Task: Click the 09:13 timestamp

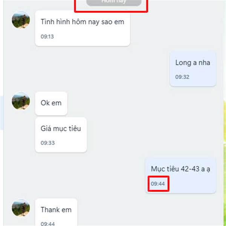Action: [47, 37]
